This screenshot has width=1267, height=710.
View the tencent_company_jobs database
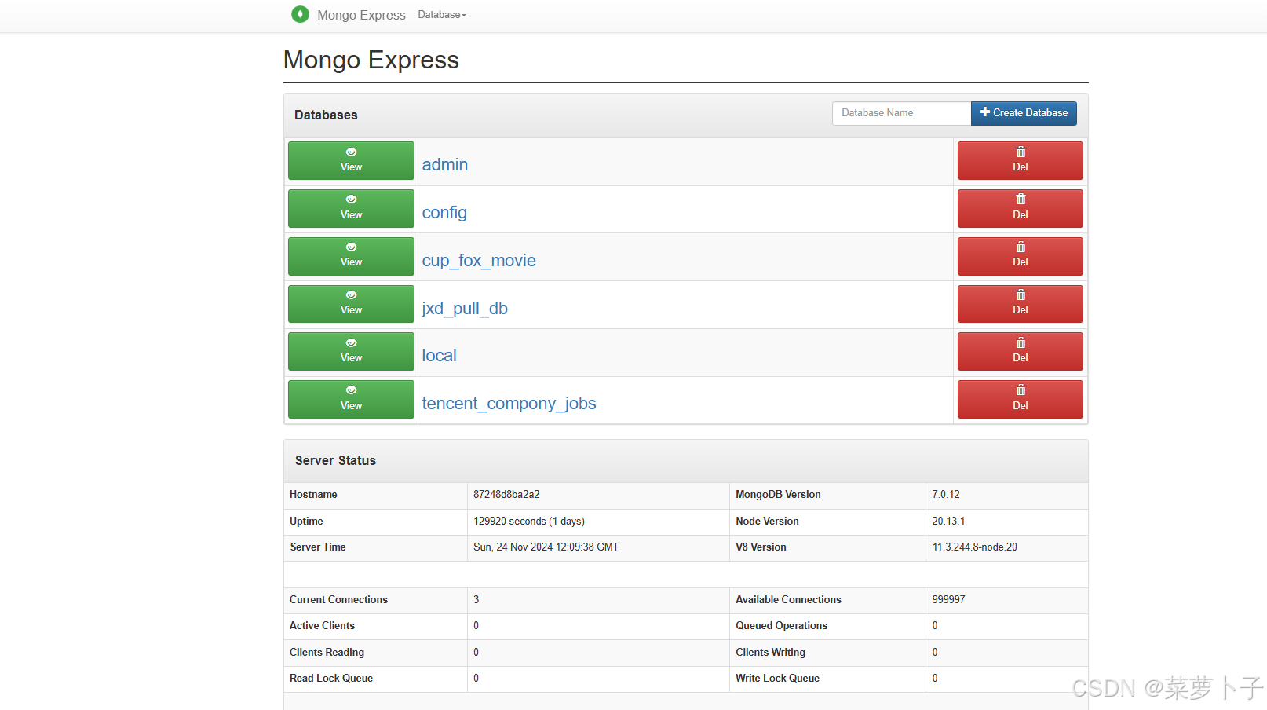(x=350, y=399)
